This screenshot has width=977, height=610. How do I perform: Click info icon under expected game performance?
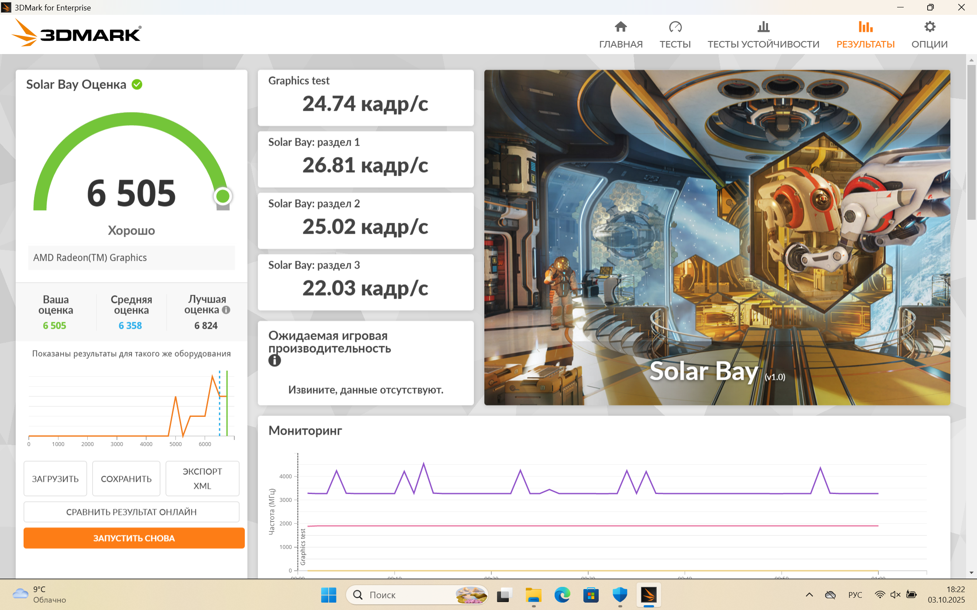click(274, 361)
